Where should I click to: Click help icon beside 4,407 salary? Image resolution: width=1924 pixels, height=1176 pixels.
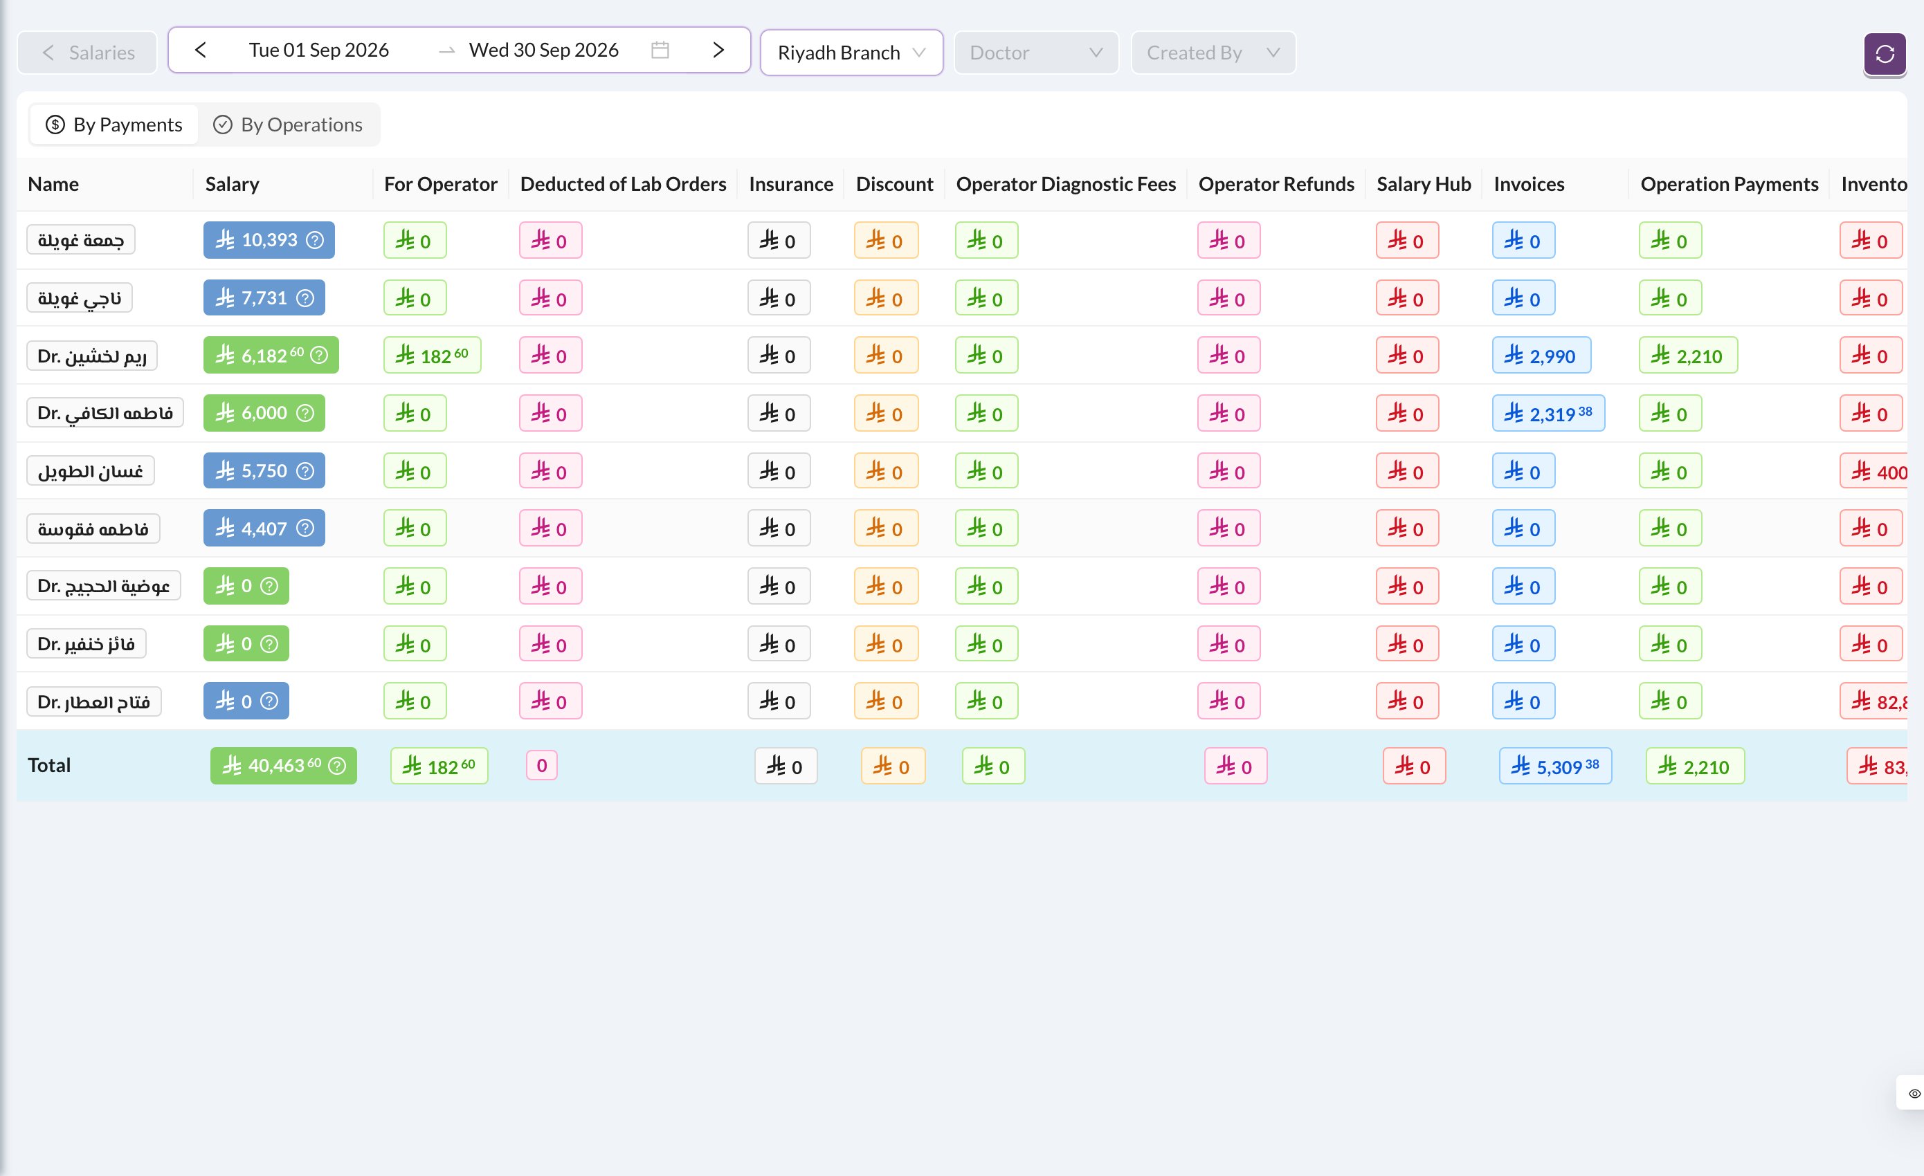305,529
